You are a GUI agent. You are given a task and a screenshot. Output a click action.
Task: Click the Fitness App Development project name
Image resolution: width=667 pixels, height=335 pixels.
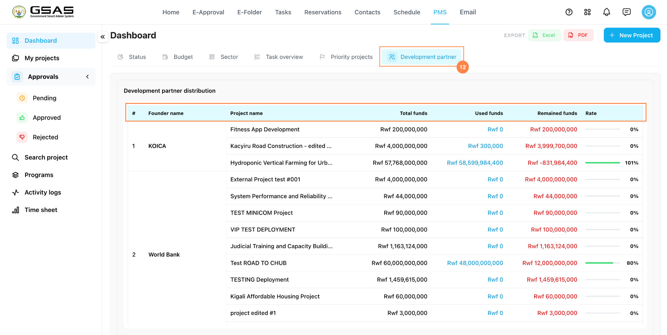(265, 130)
